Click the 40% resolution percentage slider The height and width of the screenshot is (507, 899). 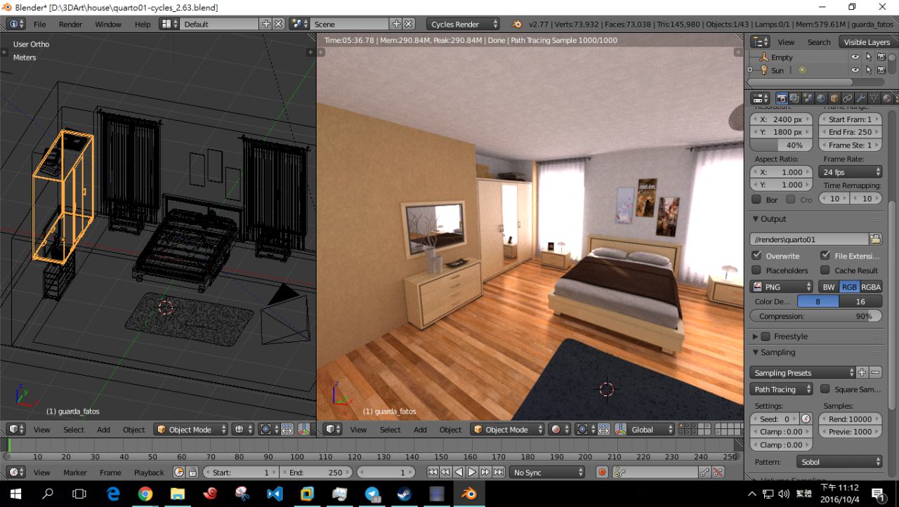tap(781, 145)
